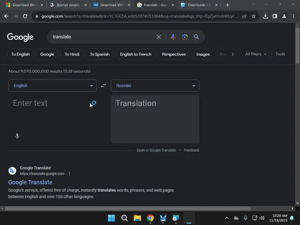
Task: Switch to the Downloads tab
Action: click(199, 5)
